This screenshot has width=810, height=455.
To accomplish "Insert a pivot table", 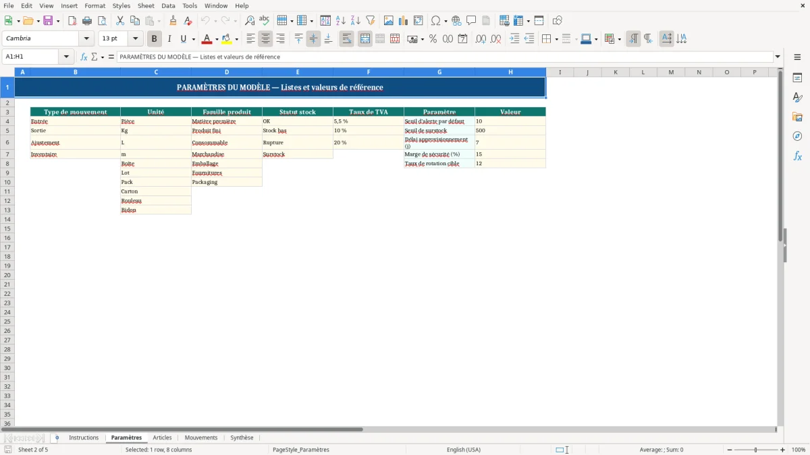I will (418, 21).
